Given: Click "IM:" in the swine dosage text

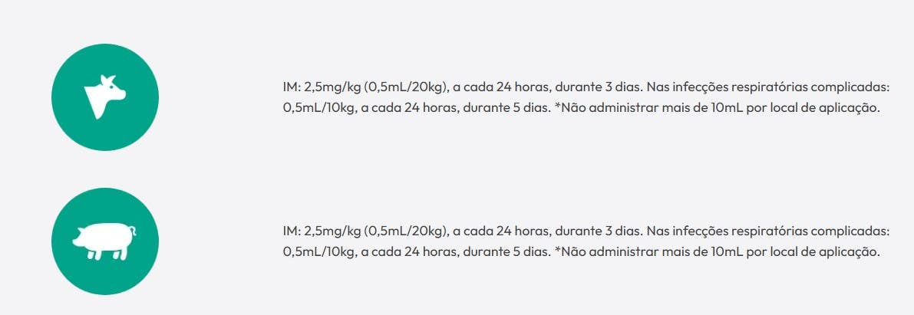Looking at the screenshot, I should pyautogui.click(x=292, y=231).
